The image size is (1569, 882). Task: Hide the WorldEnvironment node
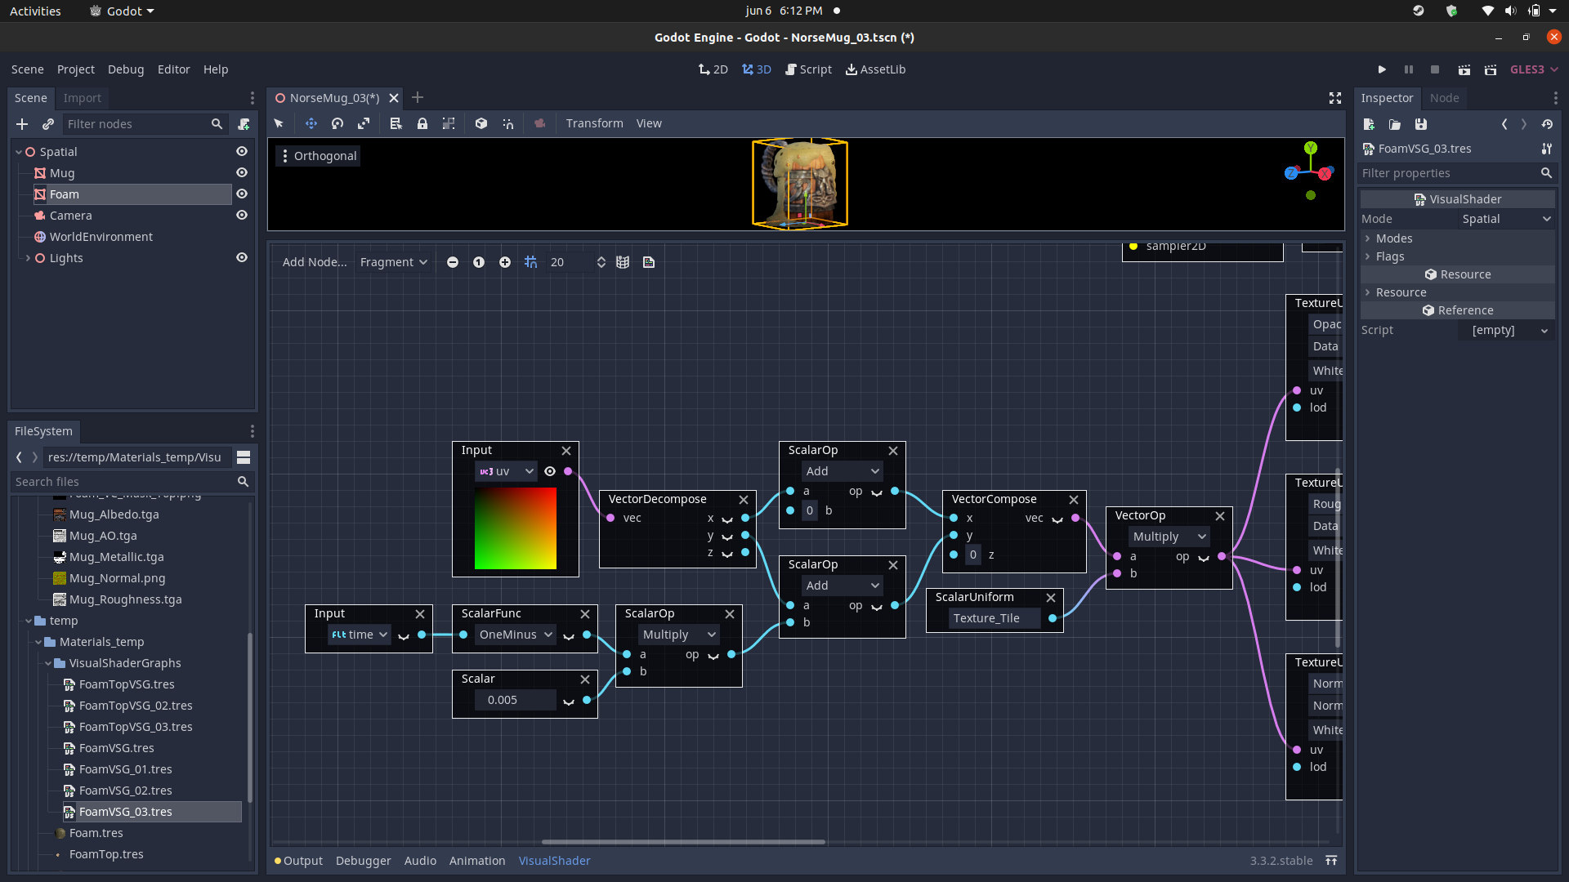point(242,236)
